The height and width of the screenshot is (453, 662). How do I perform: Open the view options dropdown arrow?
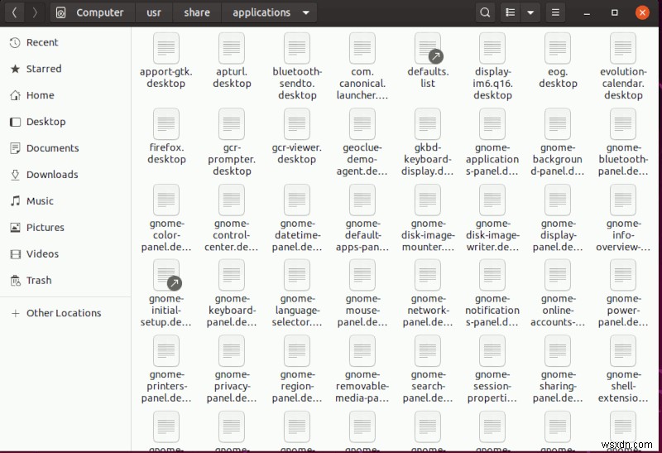pos(530,12)
